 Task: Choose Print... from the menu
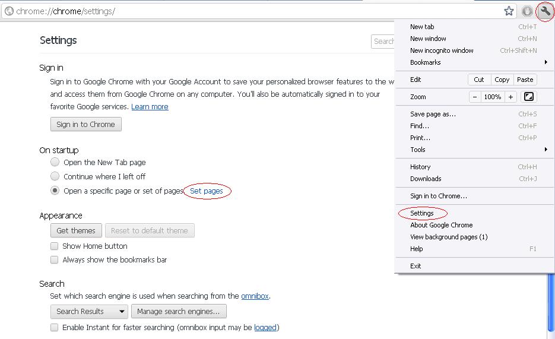[474, 138]
